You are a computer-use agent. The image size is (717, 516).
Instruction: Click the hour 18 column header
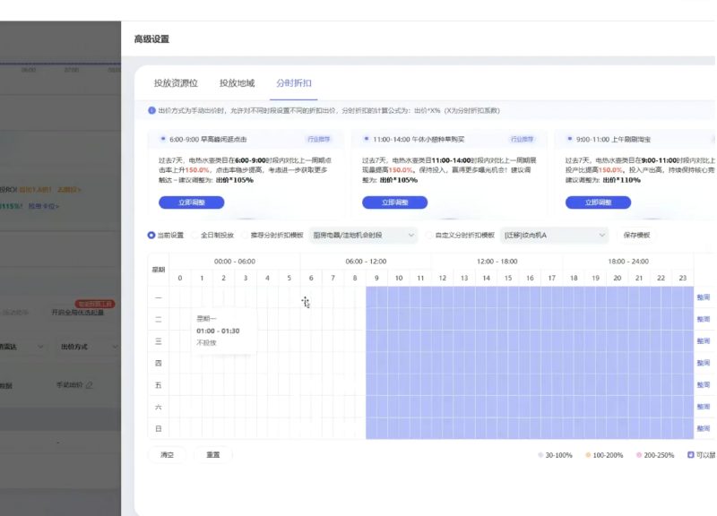click(574, 278)
